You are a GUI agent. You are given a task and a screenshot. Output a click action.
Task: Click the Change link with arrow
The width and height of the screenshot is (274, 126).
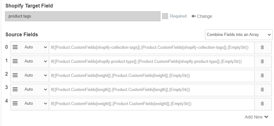point(202,16)
